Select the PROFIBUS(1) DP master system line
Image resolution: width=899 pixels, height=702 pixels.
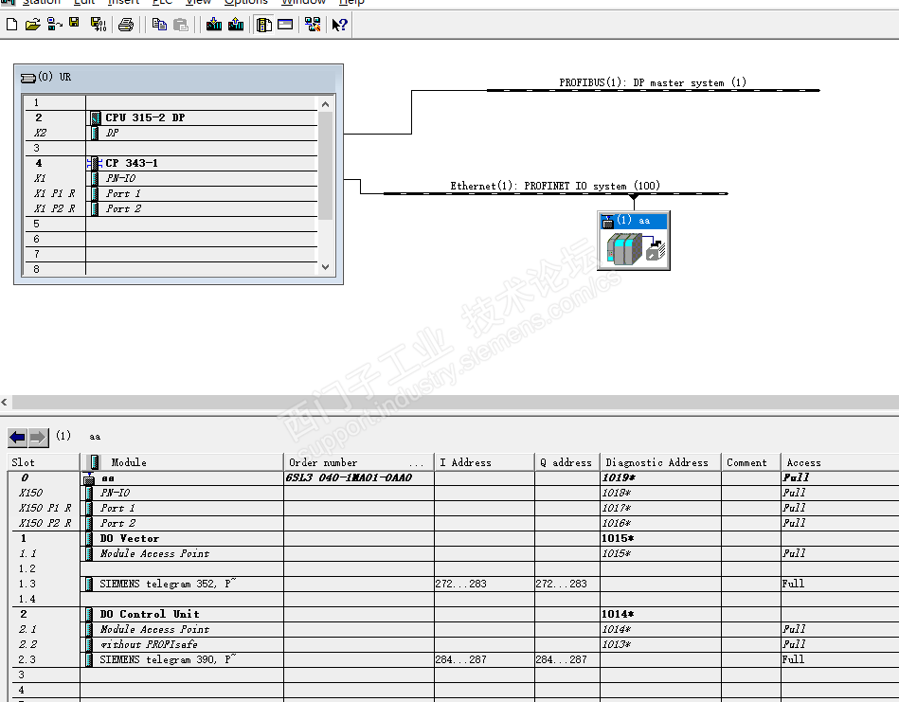[x=653, y=90]
